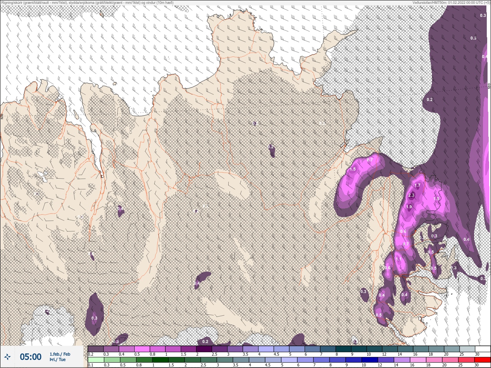Click the 'Þri./ Tue' weekday label
The width and height of the screenshot is (491, 368).
[58, 360]
